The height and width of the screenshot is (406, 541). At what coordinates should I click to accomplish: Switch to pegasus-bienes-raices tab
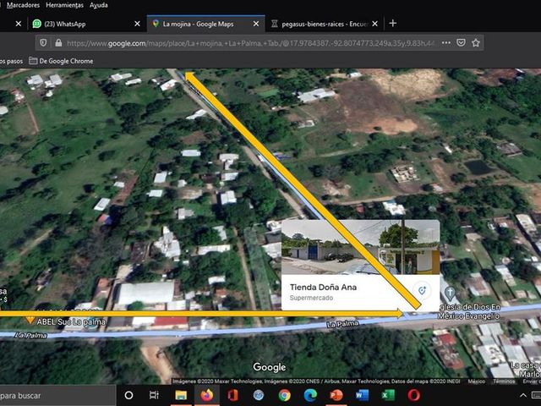click(x=325, y=24)
